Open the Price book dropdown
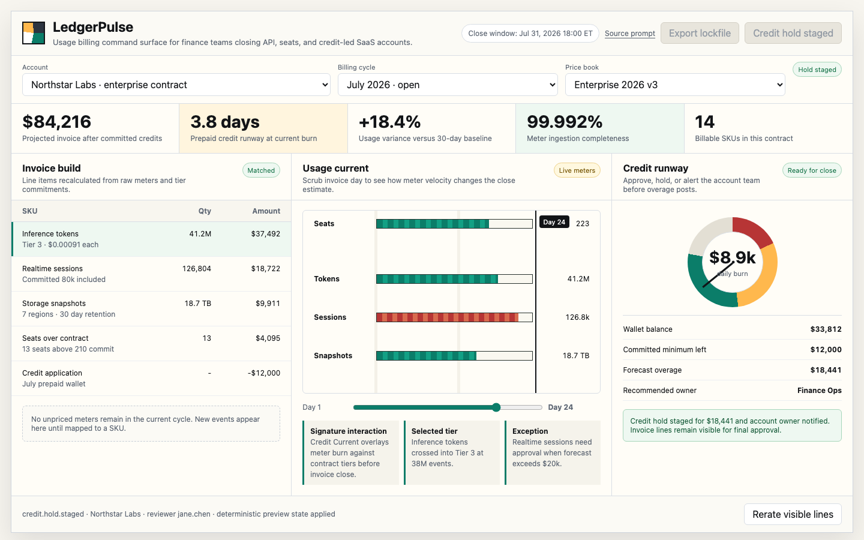 (x=675, y=85)
